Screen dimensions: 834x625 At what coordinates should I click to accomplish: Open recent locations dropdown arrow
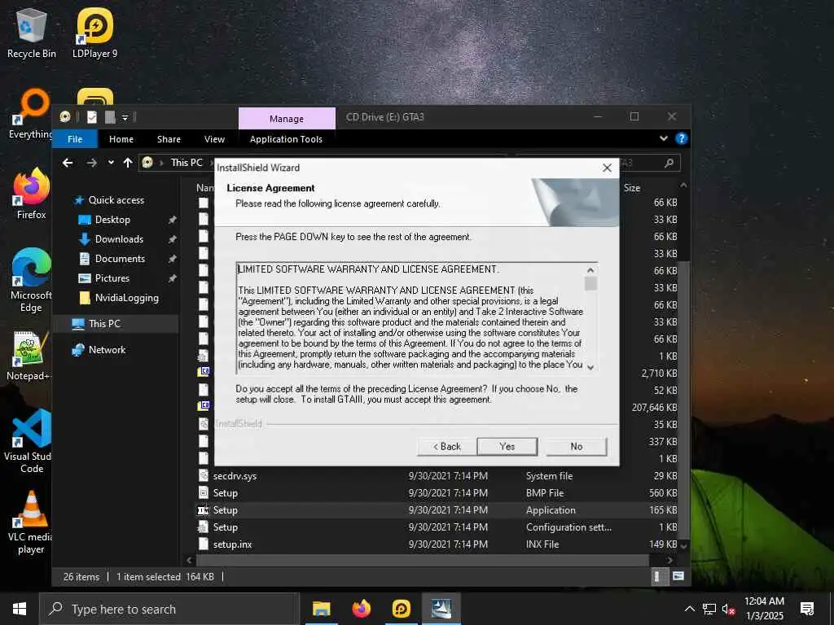coord(111,163)
